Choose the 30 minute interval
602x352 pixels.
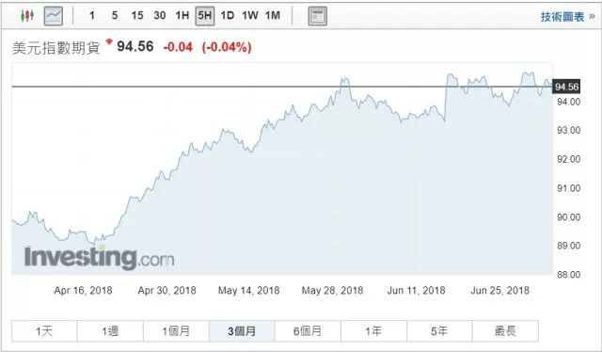[160, 16]
